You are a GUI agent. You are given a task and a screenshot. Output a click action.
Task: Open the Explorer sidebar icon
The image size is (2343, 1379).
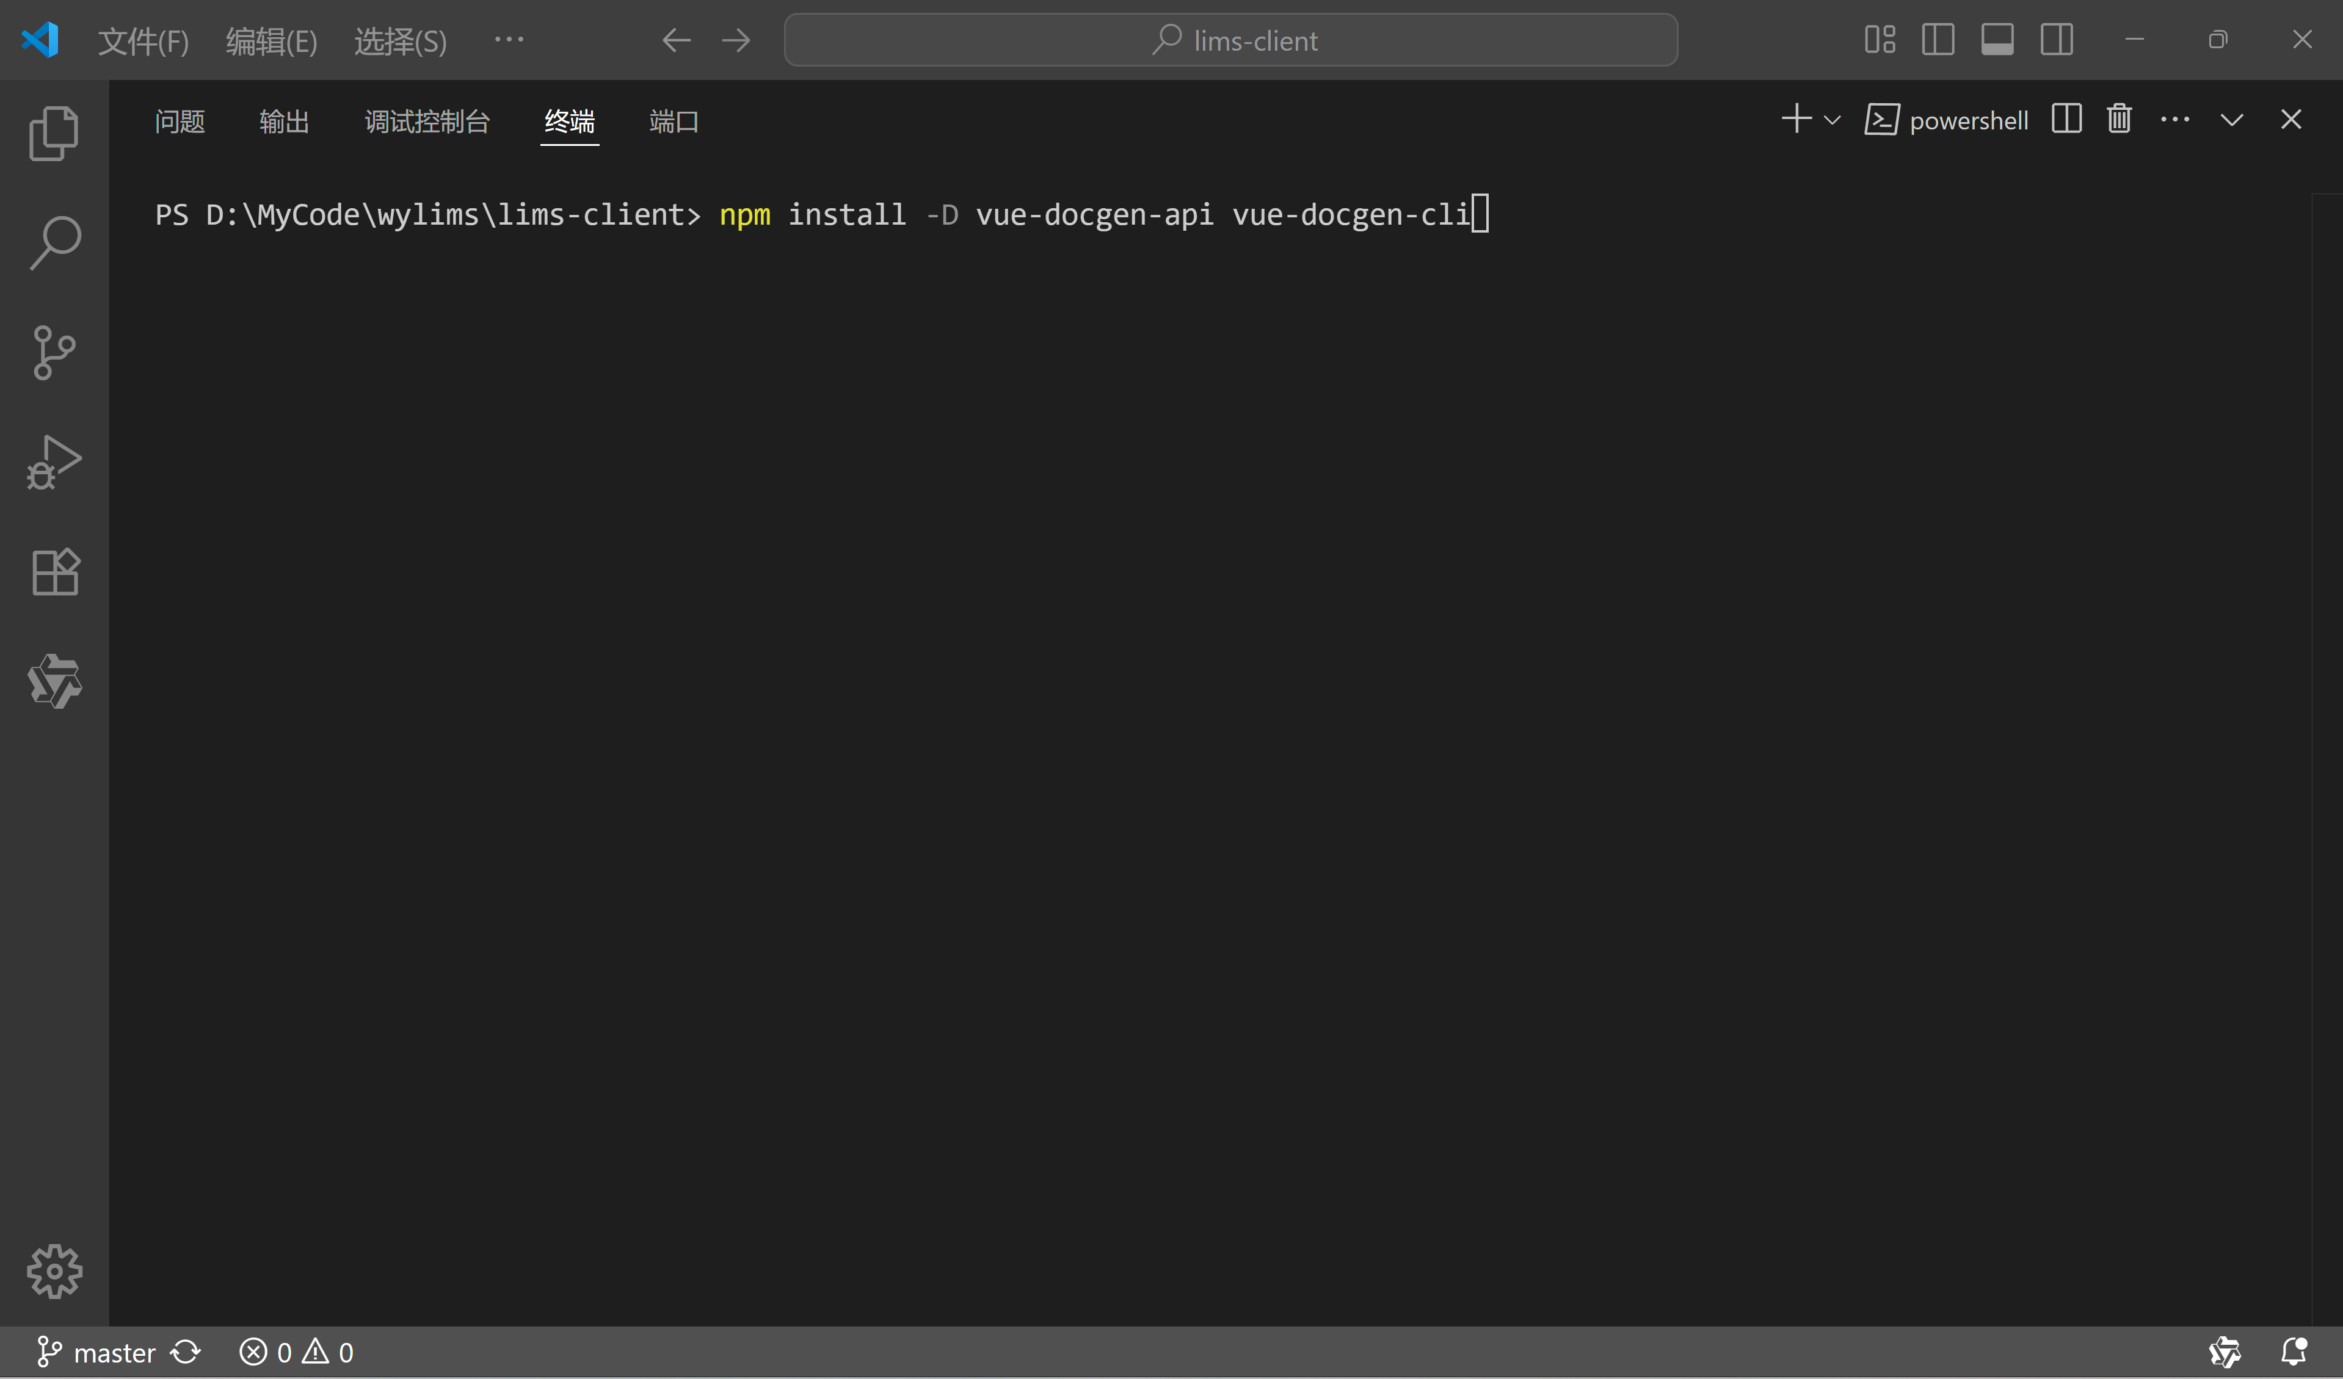pos(53,132)
